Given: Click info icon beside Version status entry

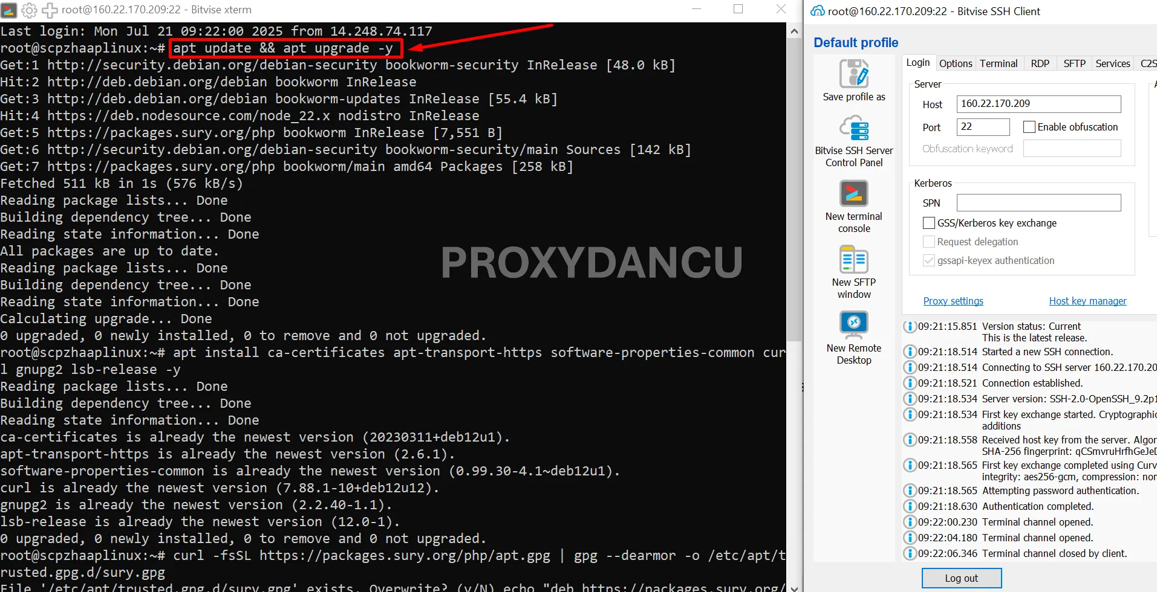Looking at the screenshot, I should (x=910, y=327).
